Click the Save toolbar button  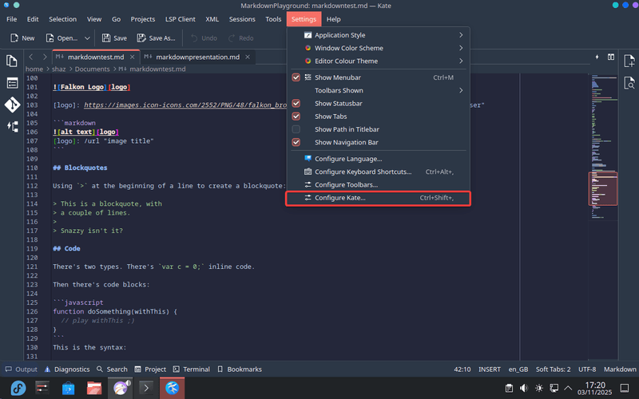pos(114,38)
